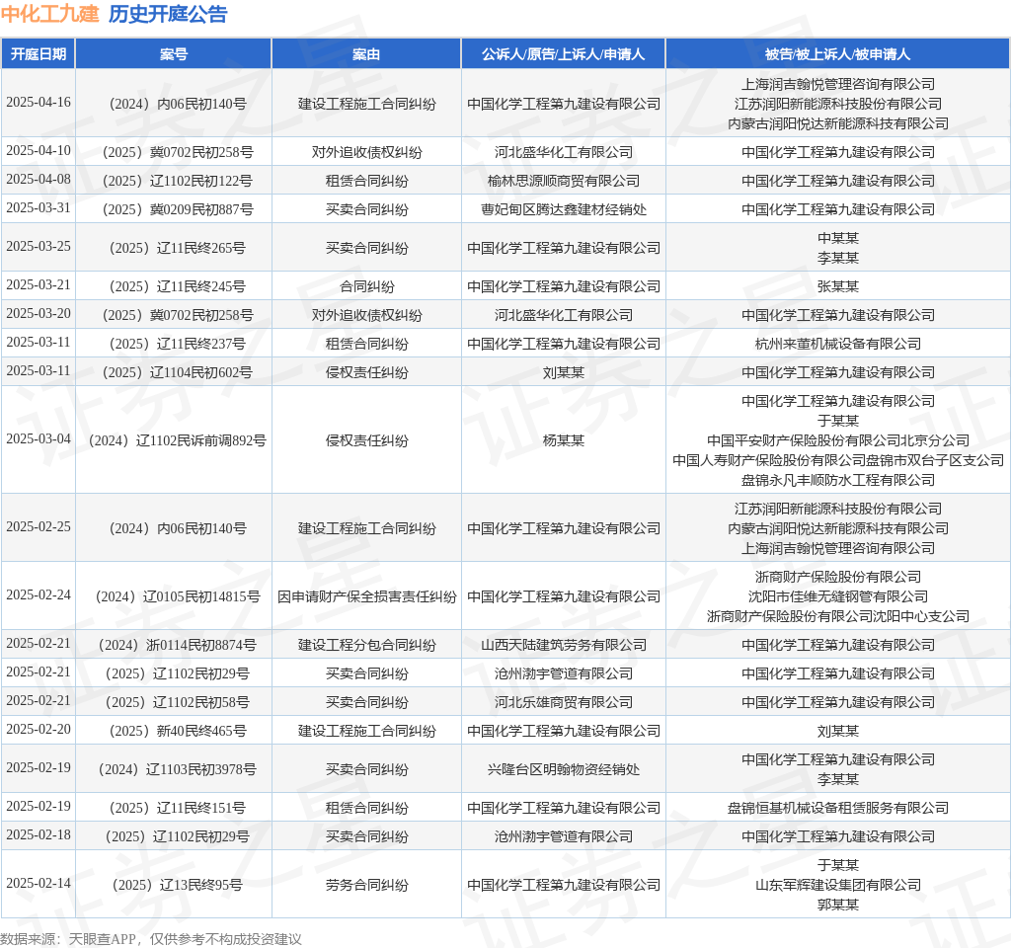Click case number (2025)新40民终465号
Image resolution: width=1011 pixels, height=948 pixels.
click(x=178, y=731)
